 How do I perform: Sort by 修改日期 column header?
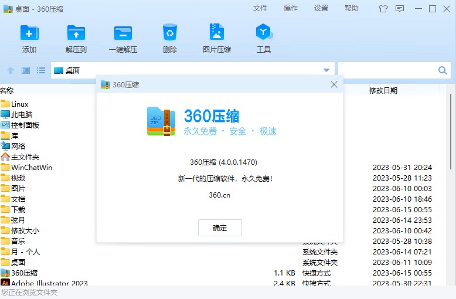click(x=383, y=91)
